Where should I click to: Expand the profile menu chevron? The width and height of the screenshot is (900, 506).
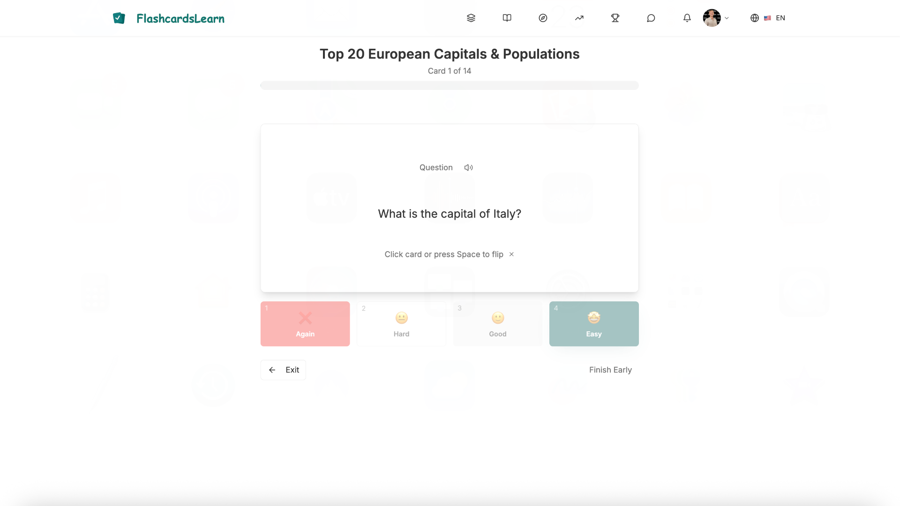pos(727,18)
